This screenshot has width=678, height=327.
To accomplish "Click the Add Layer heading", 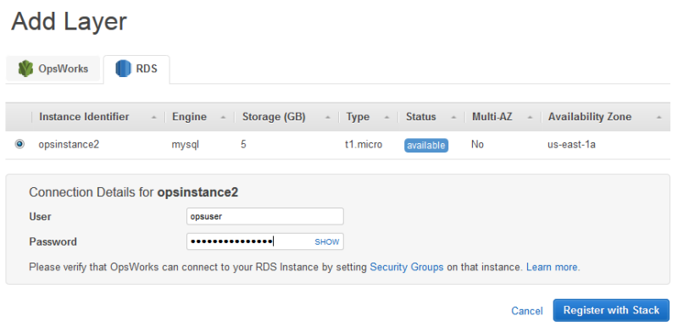I will tap(69, 21).
